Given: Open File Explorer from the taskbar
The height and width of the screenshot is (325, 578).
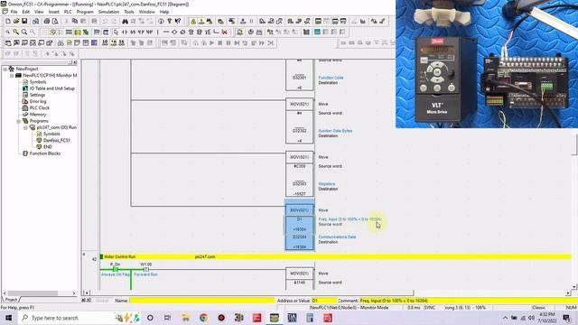Looking at the screenshot, I should [186, 318].
